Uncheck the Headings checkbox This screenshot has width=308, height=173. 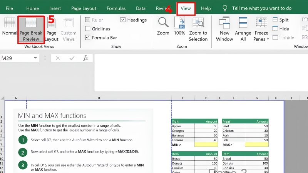pos(123,20)
